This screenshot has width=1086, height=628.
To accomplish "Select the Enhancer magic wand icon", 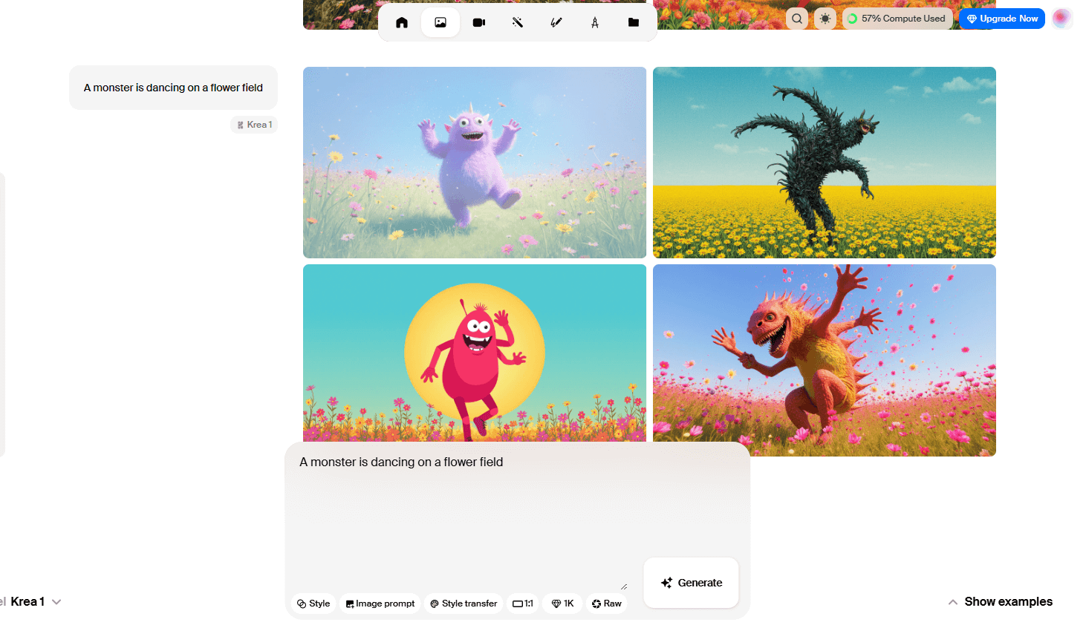I will tap(518, 22).
